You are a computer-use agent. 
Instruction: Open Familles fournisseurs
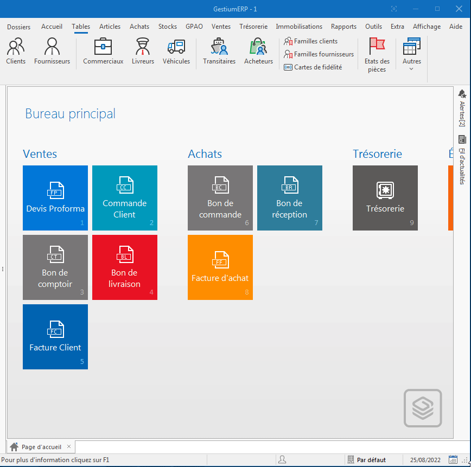click(319, 54)
